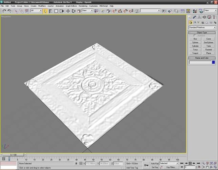Viewport: 218px width, 170px height.
Task: Open the Hierarchy panel tab
Action: tap(200, 17)
